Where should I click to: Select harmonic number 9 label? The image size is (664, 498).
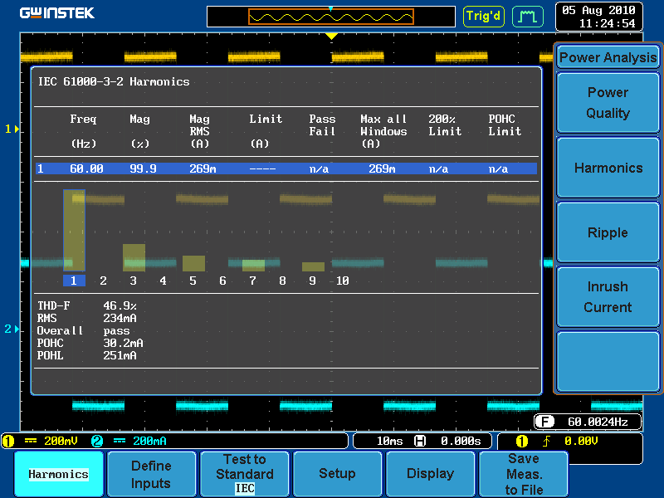313,281
